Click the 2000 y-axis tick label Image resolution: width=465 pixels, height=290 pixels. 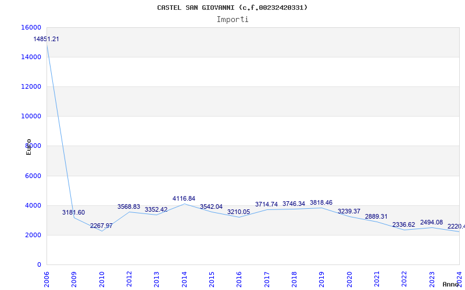[x=33, y=235]
